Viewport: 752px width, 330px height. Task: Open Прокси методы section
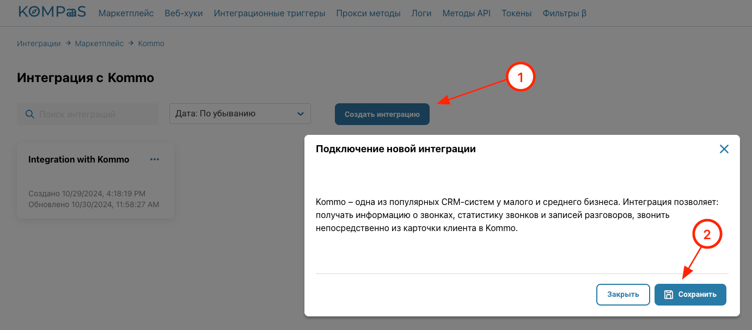(x=368, y=13)
